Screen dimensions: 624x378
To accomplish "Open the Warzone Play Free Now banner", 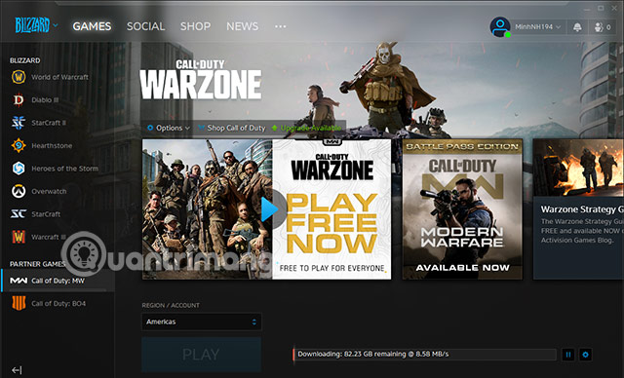I will pos(331,209).
